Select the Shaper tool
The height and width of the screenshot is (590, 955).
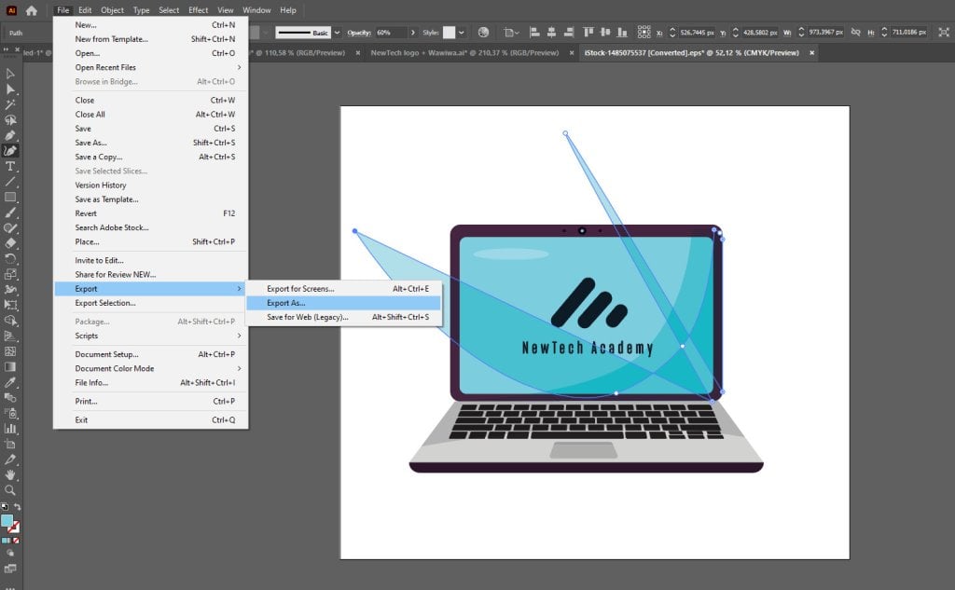(10, 227)
